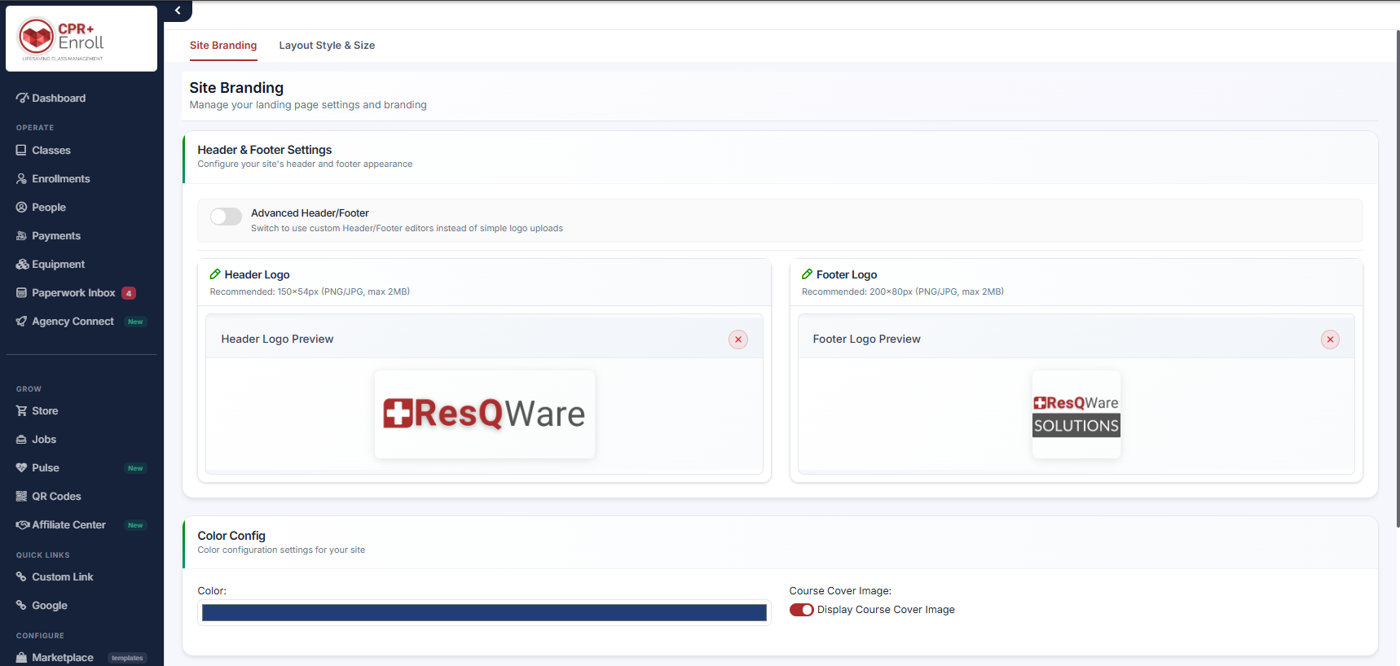Click the Store cart icon
Viewport: 1400px width, 666px height.
point(22,410)
